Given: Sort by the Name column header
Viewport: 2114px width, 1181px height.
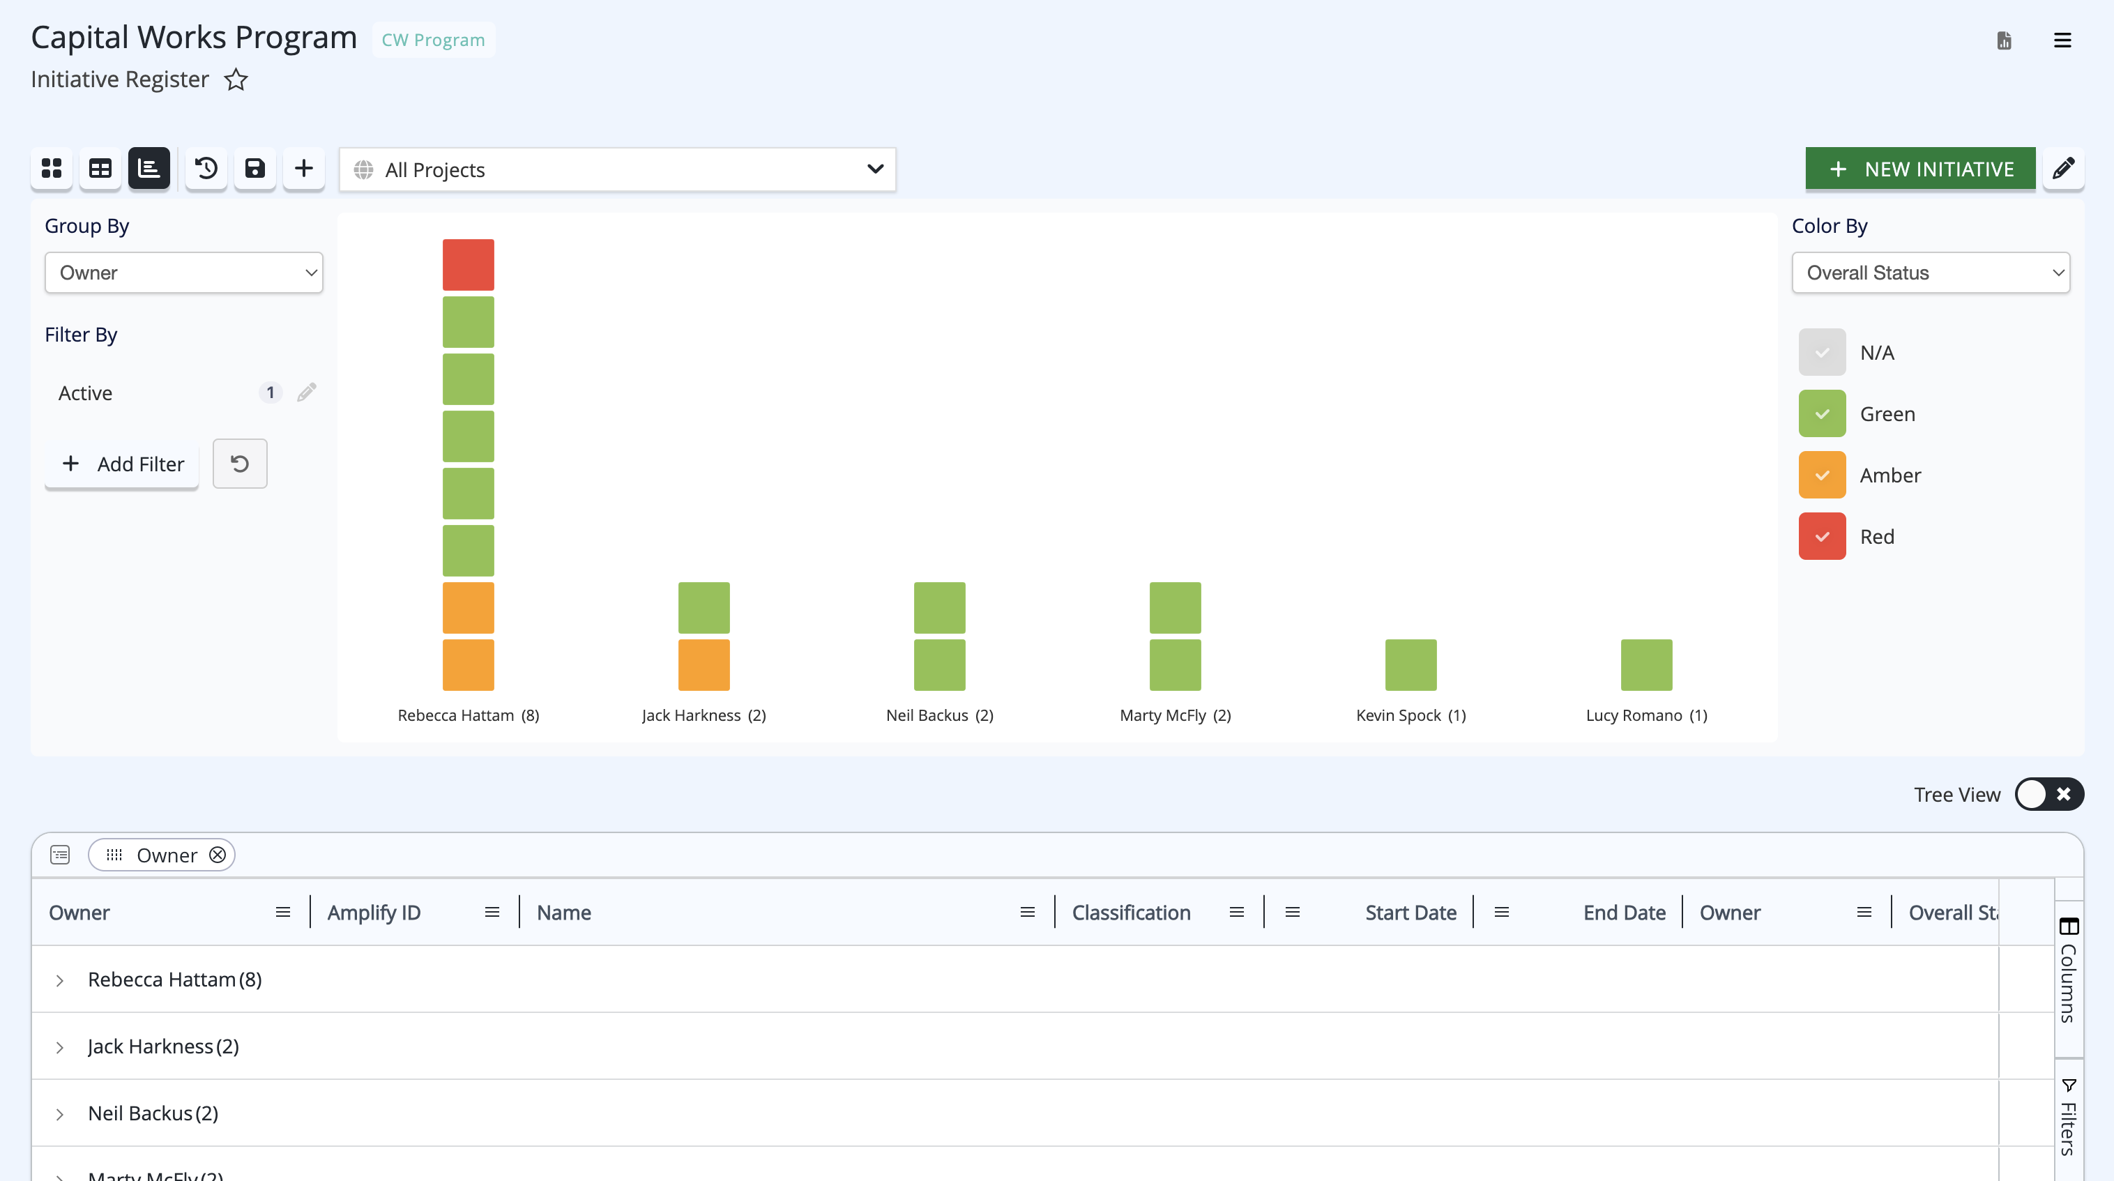Looking at the screenshot, I should [564, 913].
